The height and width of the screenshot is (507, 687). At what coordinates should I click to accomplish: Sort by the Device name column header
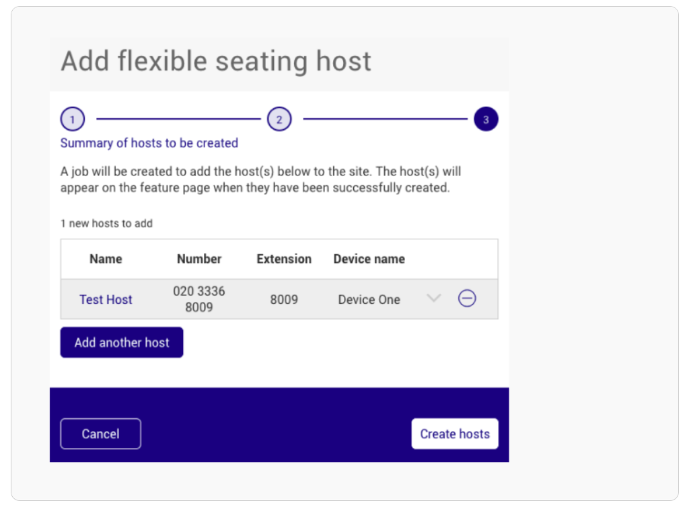(369, 259)
